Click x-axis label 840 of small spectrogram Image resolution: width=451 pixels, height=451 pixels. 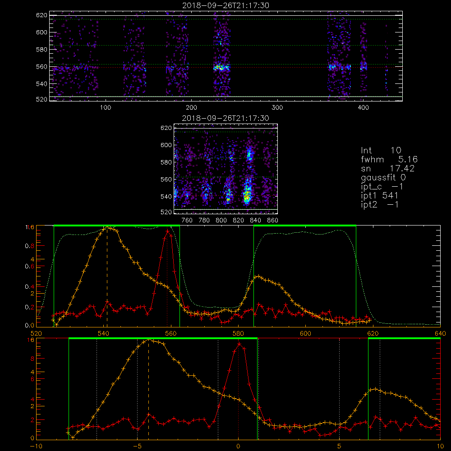[255, 221]
